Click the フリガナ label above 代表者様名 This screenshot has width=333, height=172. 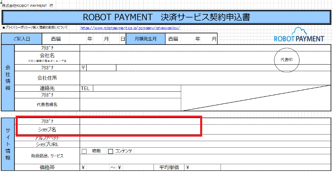[47, 95]
